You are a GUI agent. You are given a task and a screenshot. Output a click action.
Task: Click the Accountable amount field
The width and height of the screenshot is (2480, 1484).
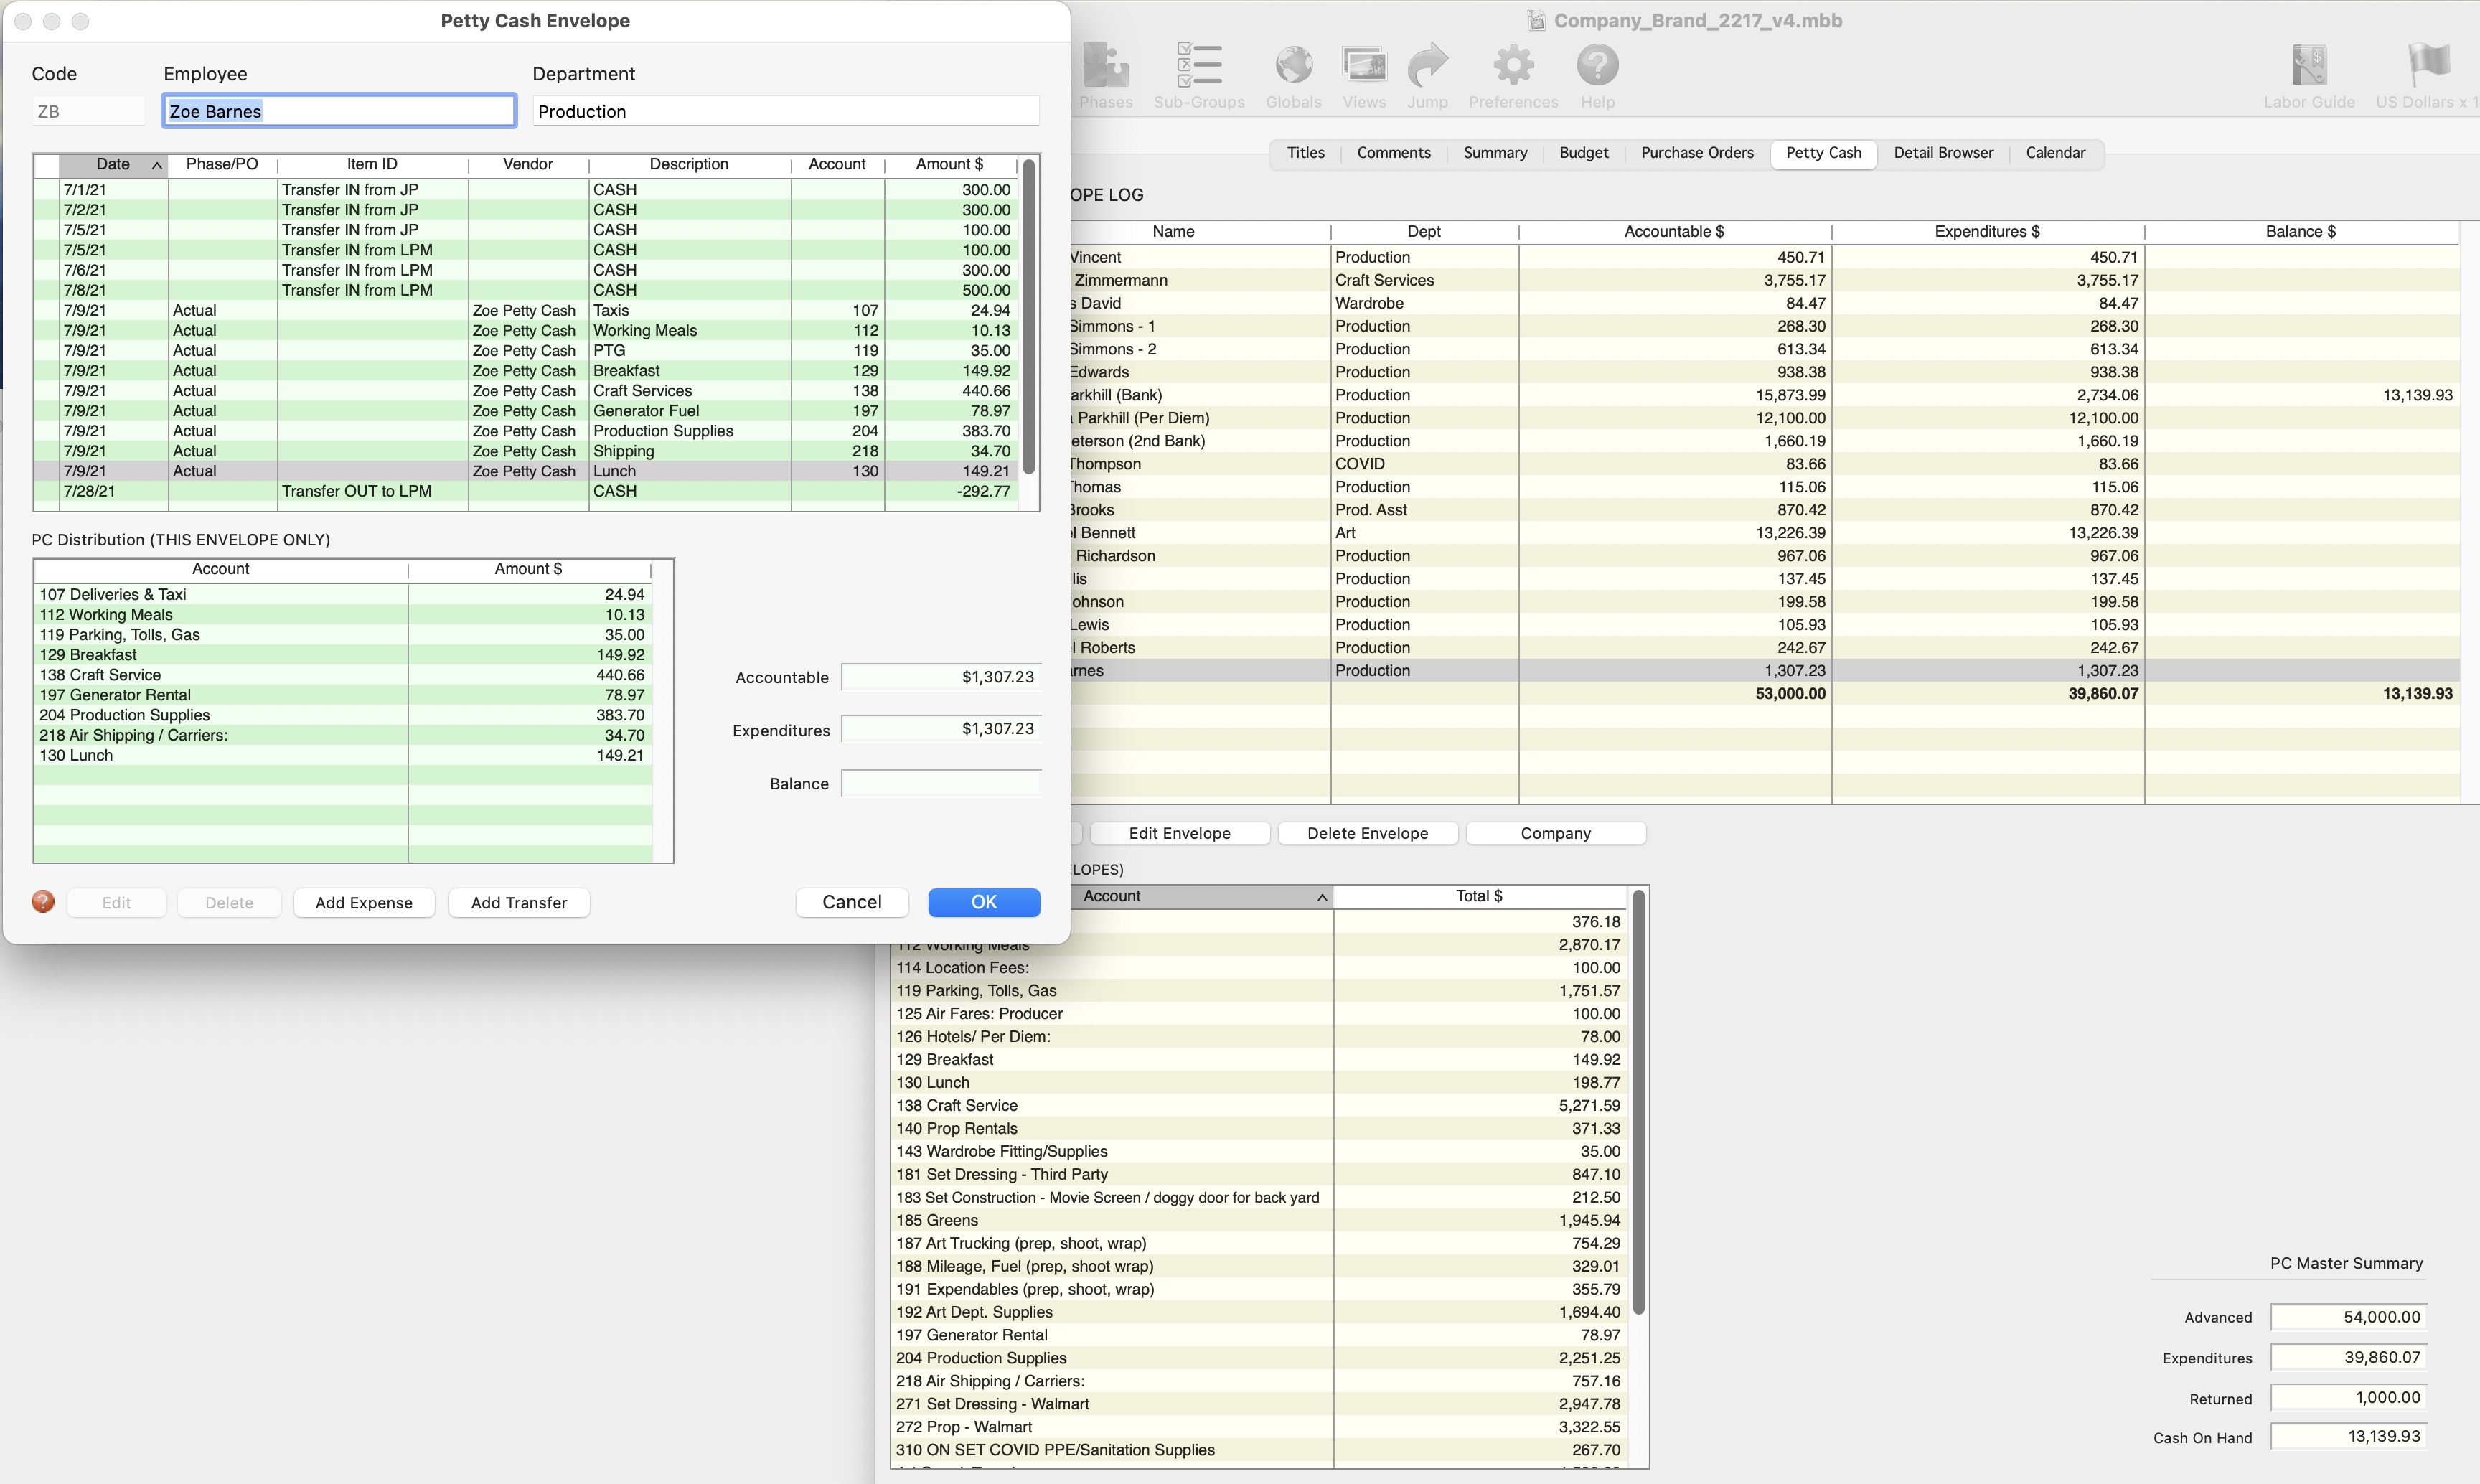940,677
